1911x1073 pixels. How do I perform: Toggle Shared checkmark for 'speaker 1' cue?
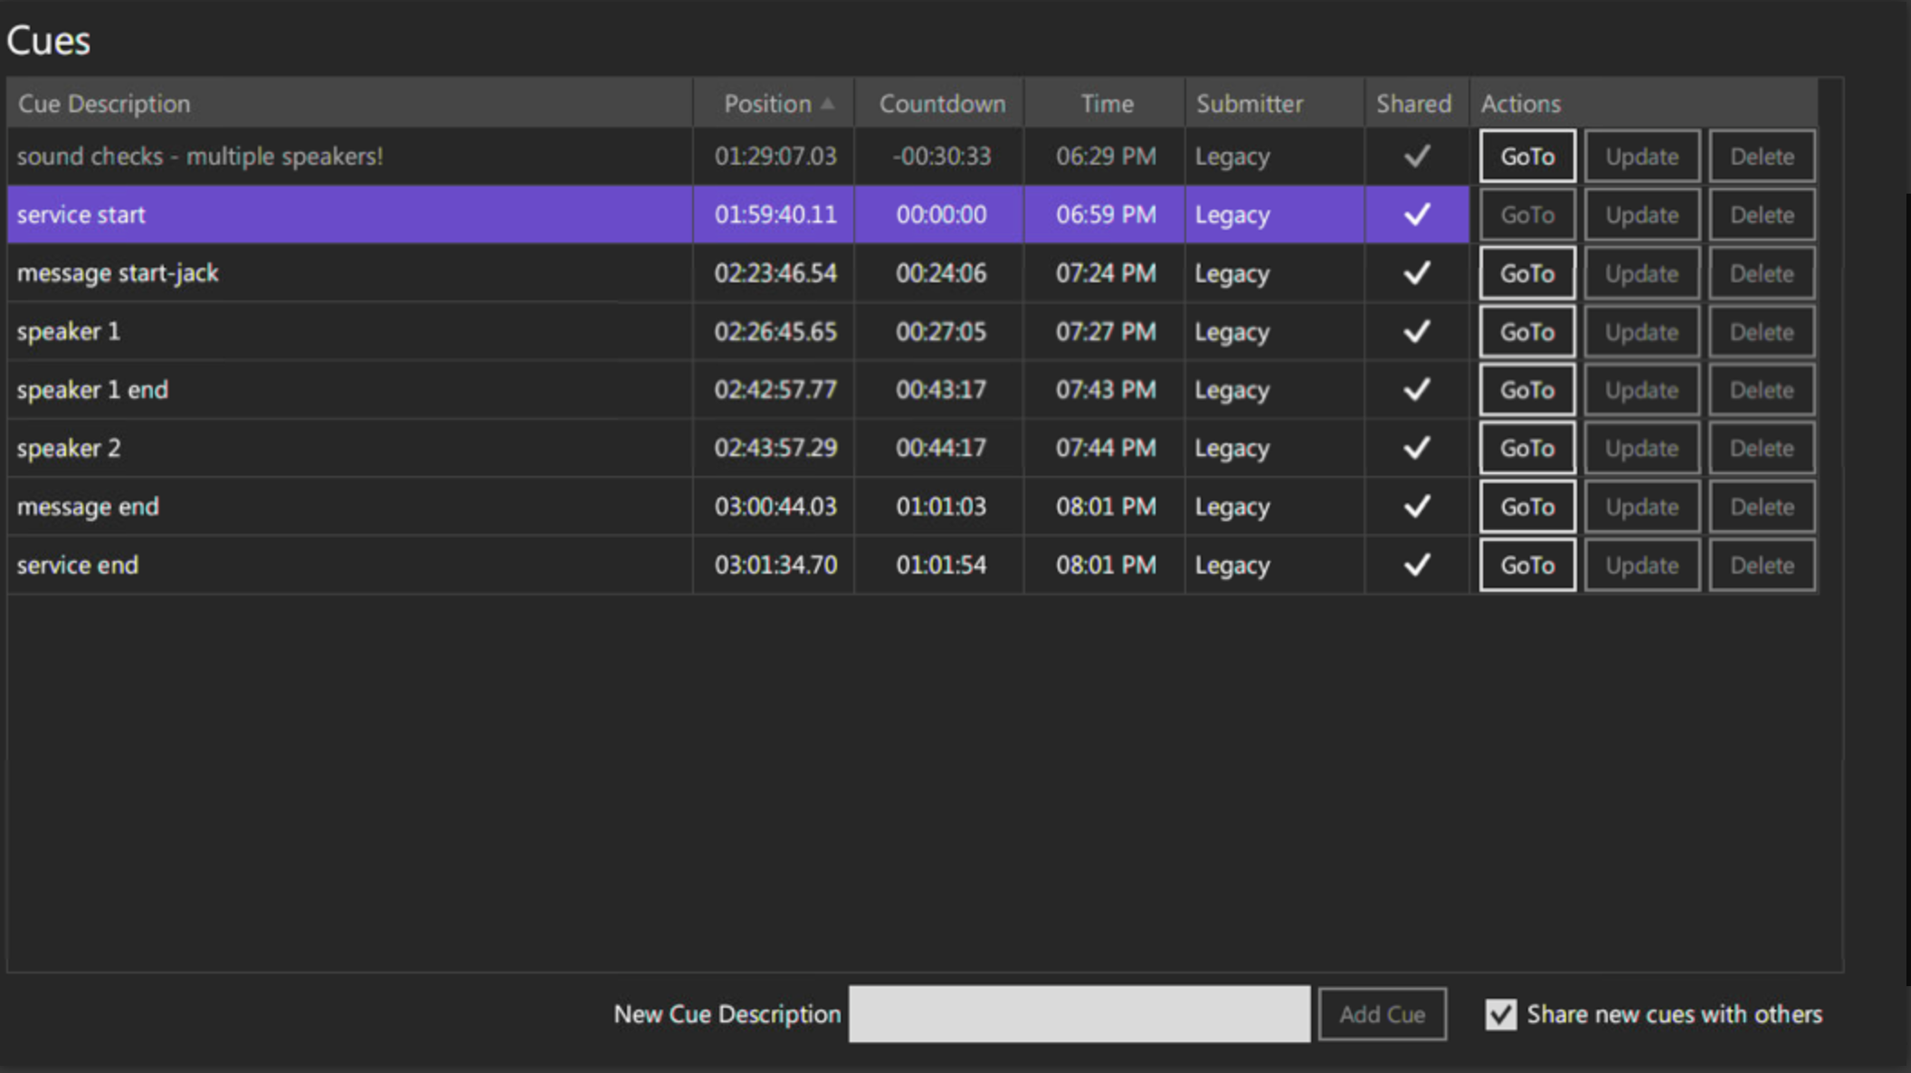point(1416,331)
